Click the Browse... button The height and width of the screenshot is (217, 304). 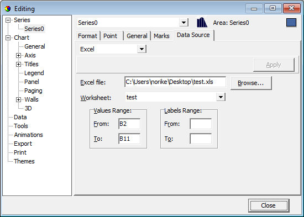coord(251,83)
